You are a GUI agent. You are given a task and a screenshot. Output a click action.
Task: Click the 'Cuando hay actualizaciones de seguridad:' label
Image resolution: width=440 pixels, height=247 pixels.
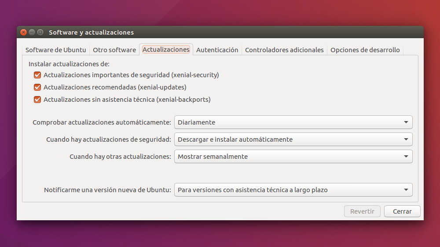109,140
